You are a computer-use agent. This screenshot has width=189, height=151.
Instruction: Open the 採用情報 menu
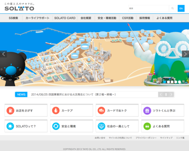[x=144, y=18]
